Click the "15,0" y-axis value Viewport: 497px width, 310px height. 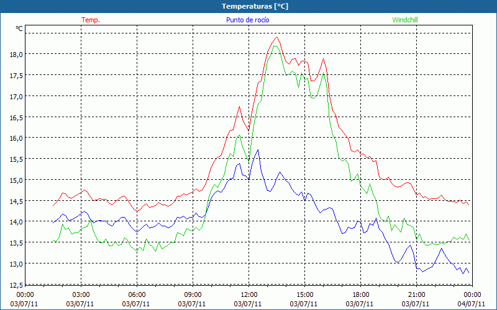[x=17, y=180]
